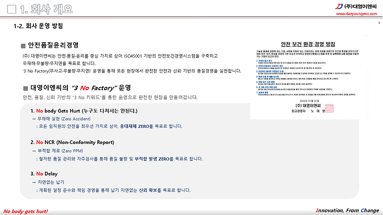Select '1. No body Gets Hurt' line
This screenshot has width=383, height=215.
coord(84,111)
